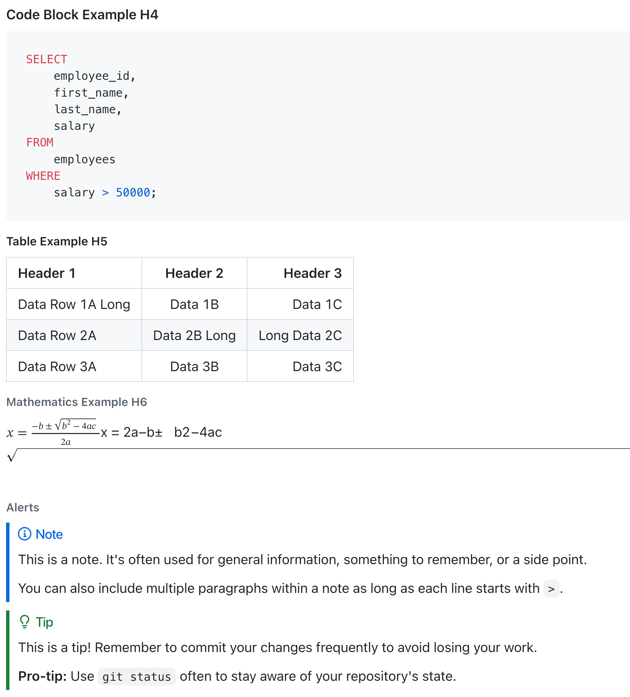The height and width of the screenshot is (697, 630).
Task: Click the Code Block Example H4 heading
Action: [x=82, y=15]
